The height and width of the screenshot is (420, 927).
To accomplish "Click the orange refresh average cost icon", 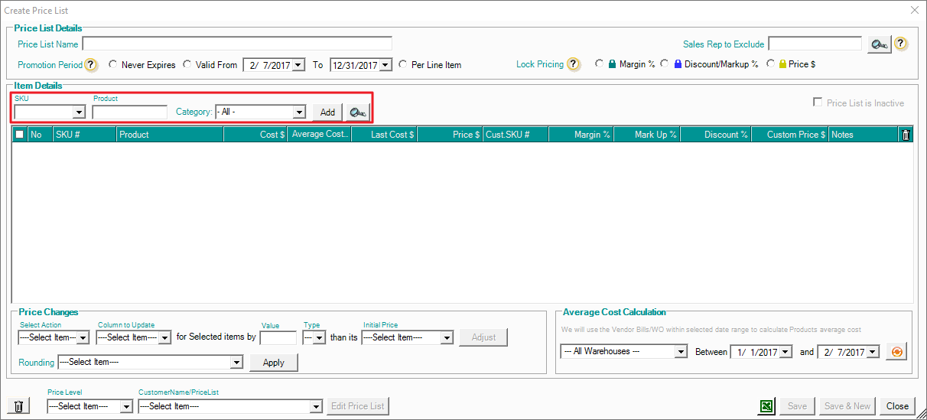I will [897, 352].
